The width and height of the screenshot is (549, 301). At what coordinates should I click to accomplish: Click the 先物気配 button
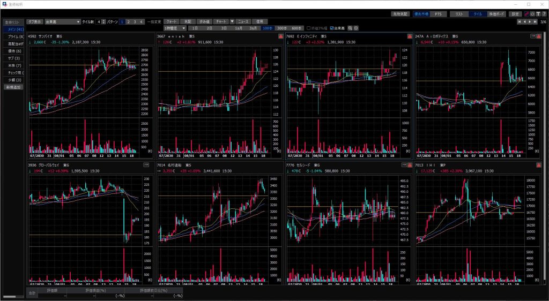pos(399,14)
